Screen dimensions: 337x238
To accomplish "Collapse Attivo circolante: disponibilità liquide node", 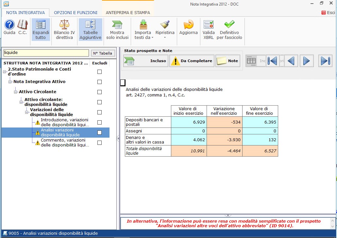I will coord(21,102).
